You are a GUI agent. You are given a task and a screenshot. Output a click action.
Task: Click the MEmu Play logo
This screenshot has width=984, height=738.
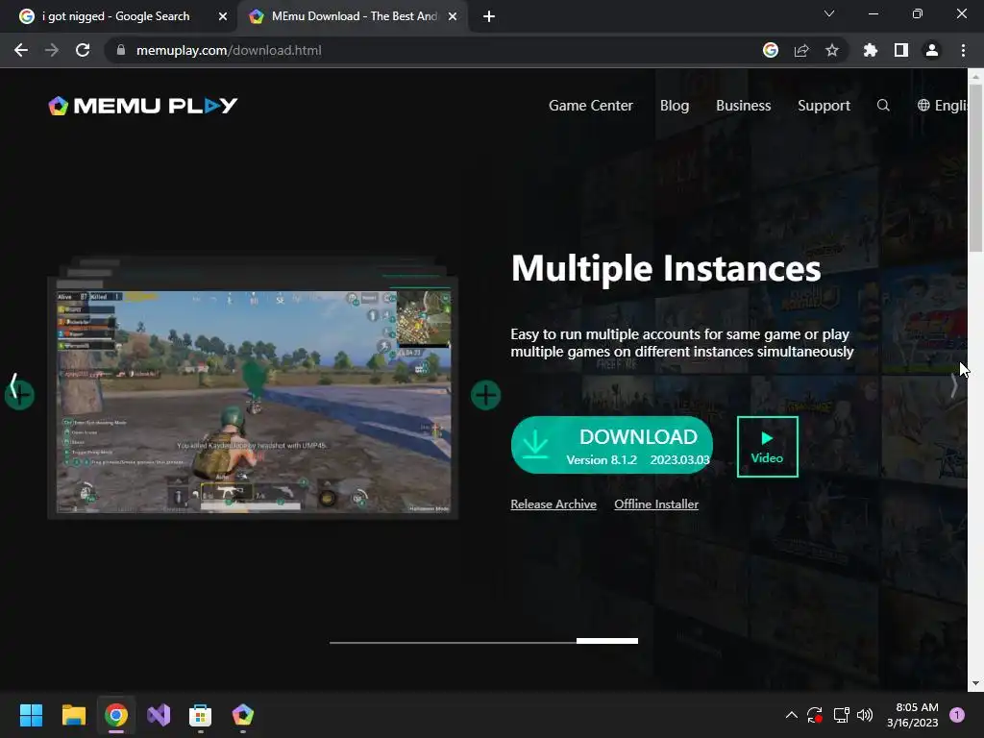[x=143, y=106]
